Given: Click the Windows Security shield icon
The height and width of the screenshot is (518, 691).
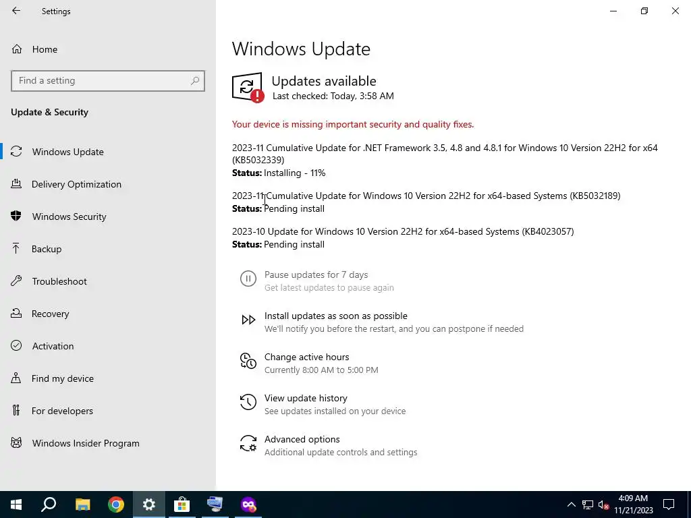Looking at the screenshot, I should click(x=16, y=216).
